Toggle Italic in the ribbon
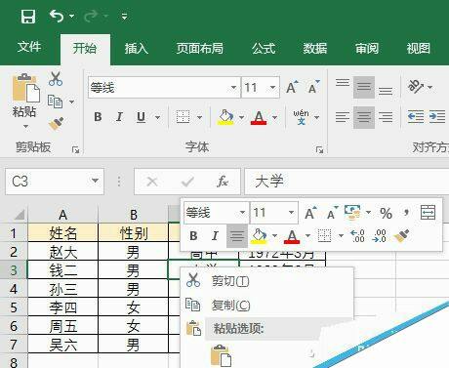 [119, 117]
